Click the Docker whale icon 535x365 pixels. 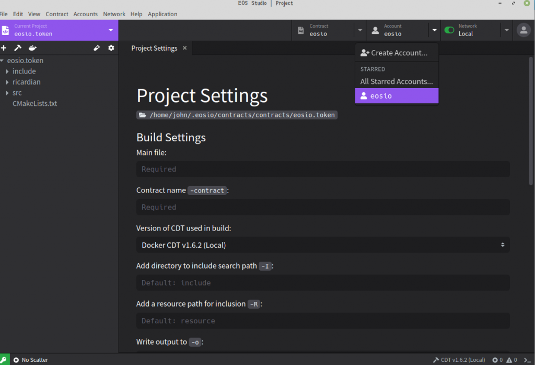32,48
